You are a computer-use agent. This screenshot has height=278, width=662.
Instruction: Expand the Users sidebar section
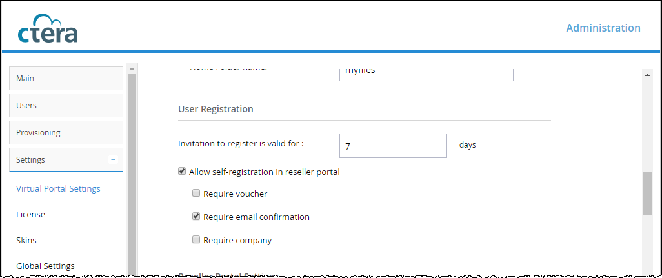(66, 106)
